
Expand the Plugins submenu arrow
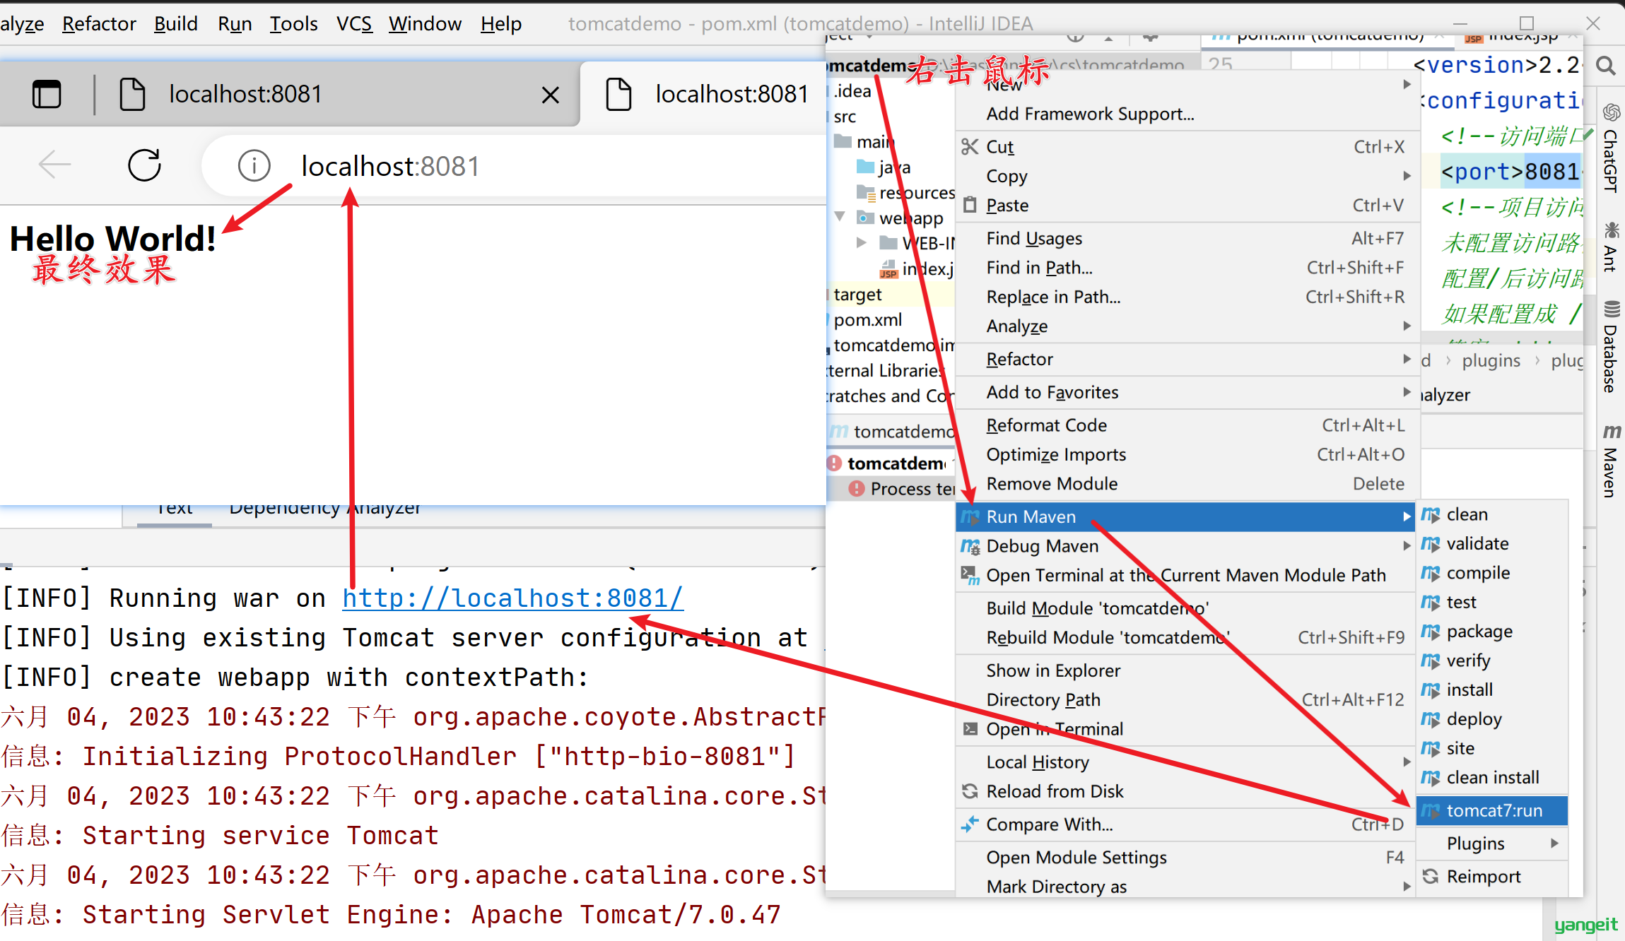pyautogui.click(x=1554, y=844)
